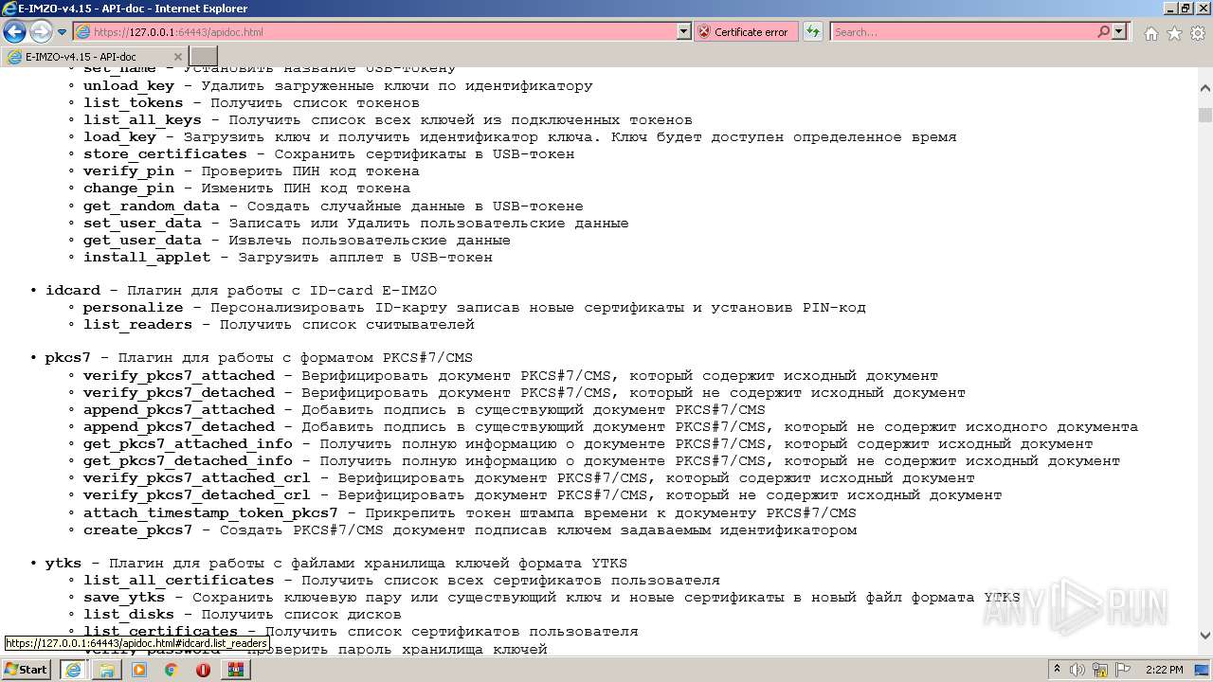This screenshot has width=1213, height=682.
Task: Open the get_user_data link
Action: tap(142, 241)
